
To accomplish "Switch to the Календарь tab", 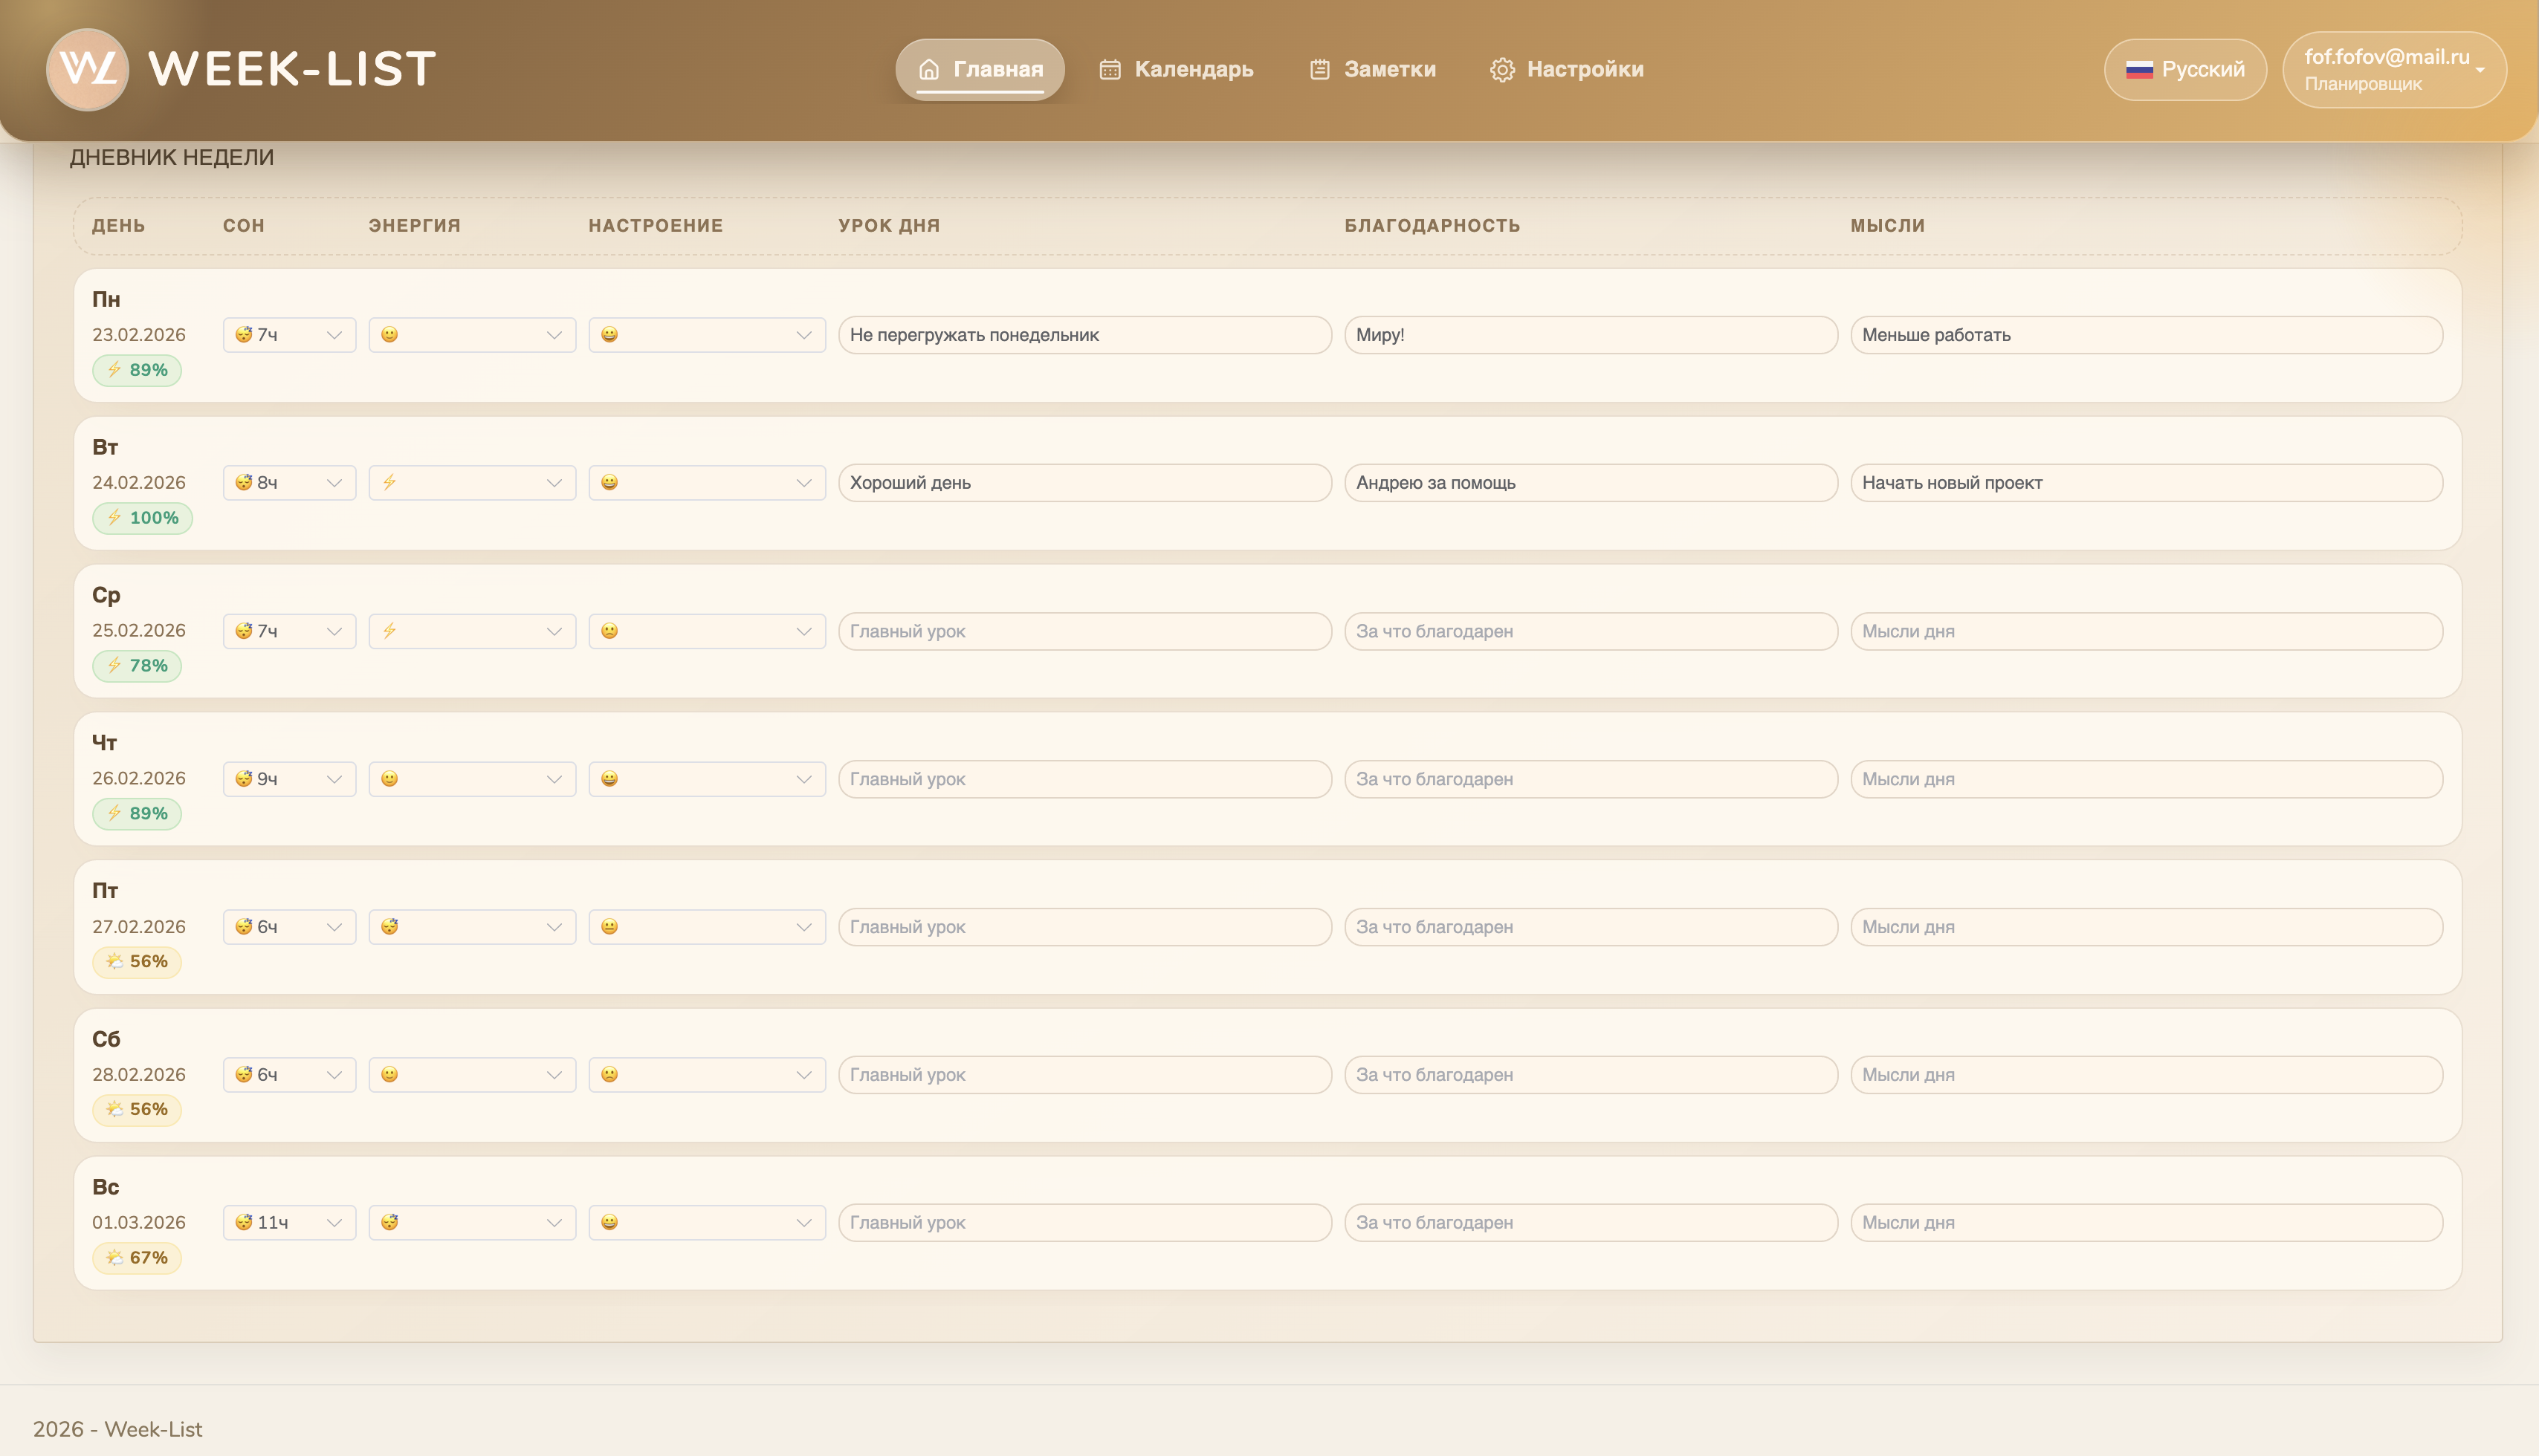I will (x=1192, y=69).
